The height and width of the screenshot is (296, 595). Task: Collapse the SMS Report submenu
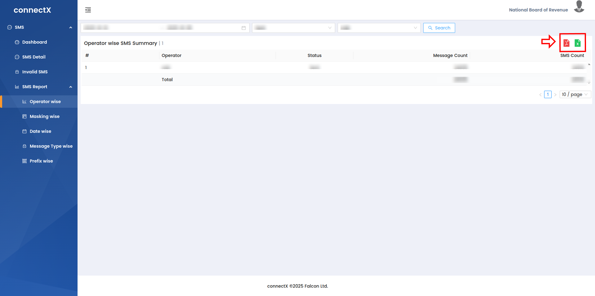coord(71,87)
